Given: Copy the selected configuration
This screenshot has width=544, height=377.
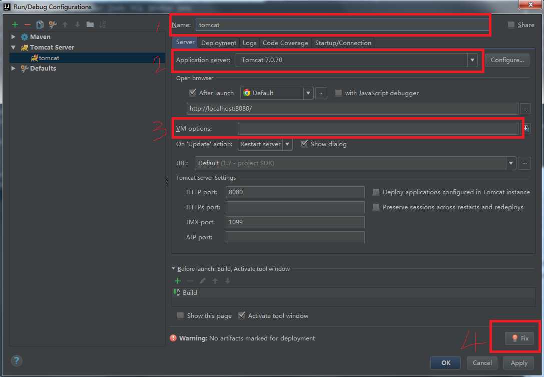Looking at the screenshot, I should coord(40,25).
